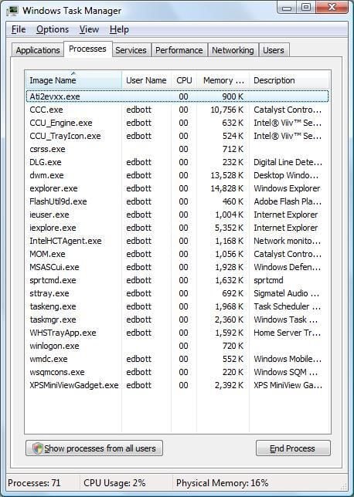Select the sprtcmd.exe process
This screenshot has height=497, width=354.
pos(177,280)
